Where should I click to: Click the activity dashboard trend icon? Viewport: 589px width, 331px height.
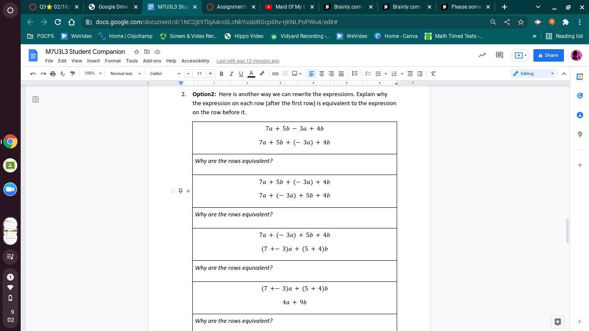(x=482, y=55)
